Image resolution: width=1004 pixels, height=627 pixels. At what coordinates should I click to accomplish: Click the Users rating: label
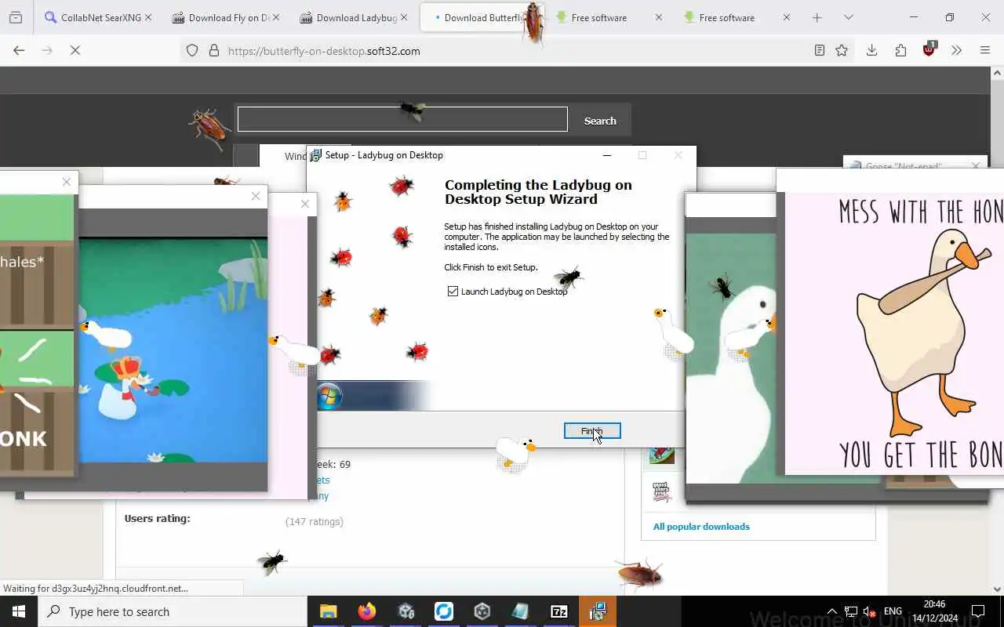pos(157,518)
